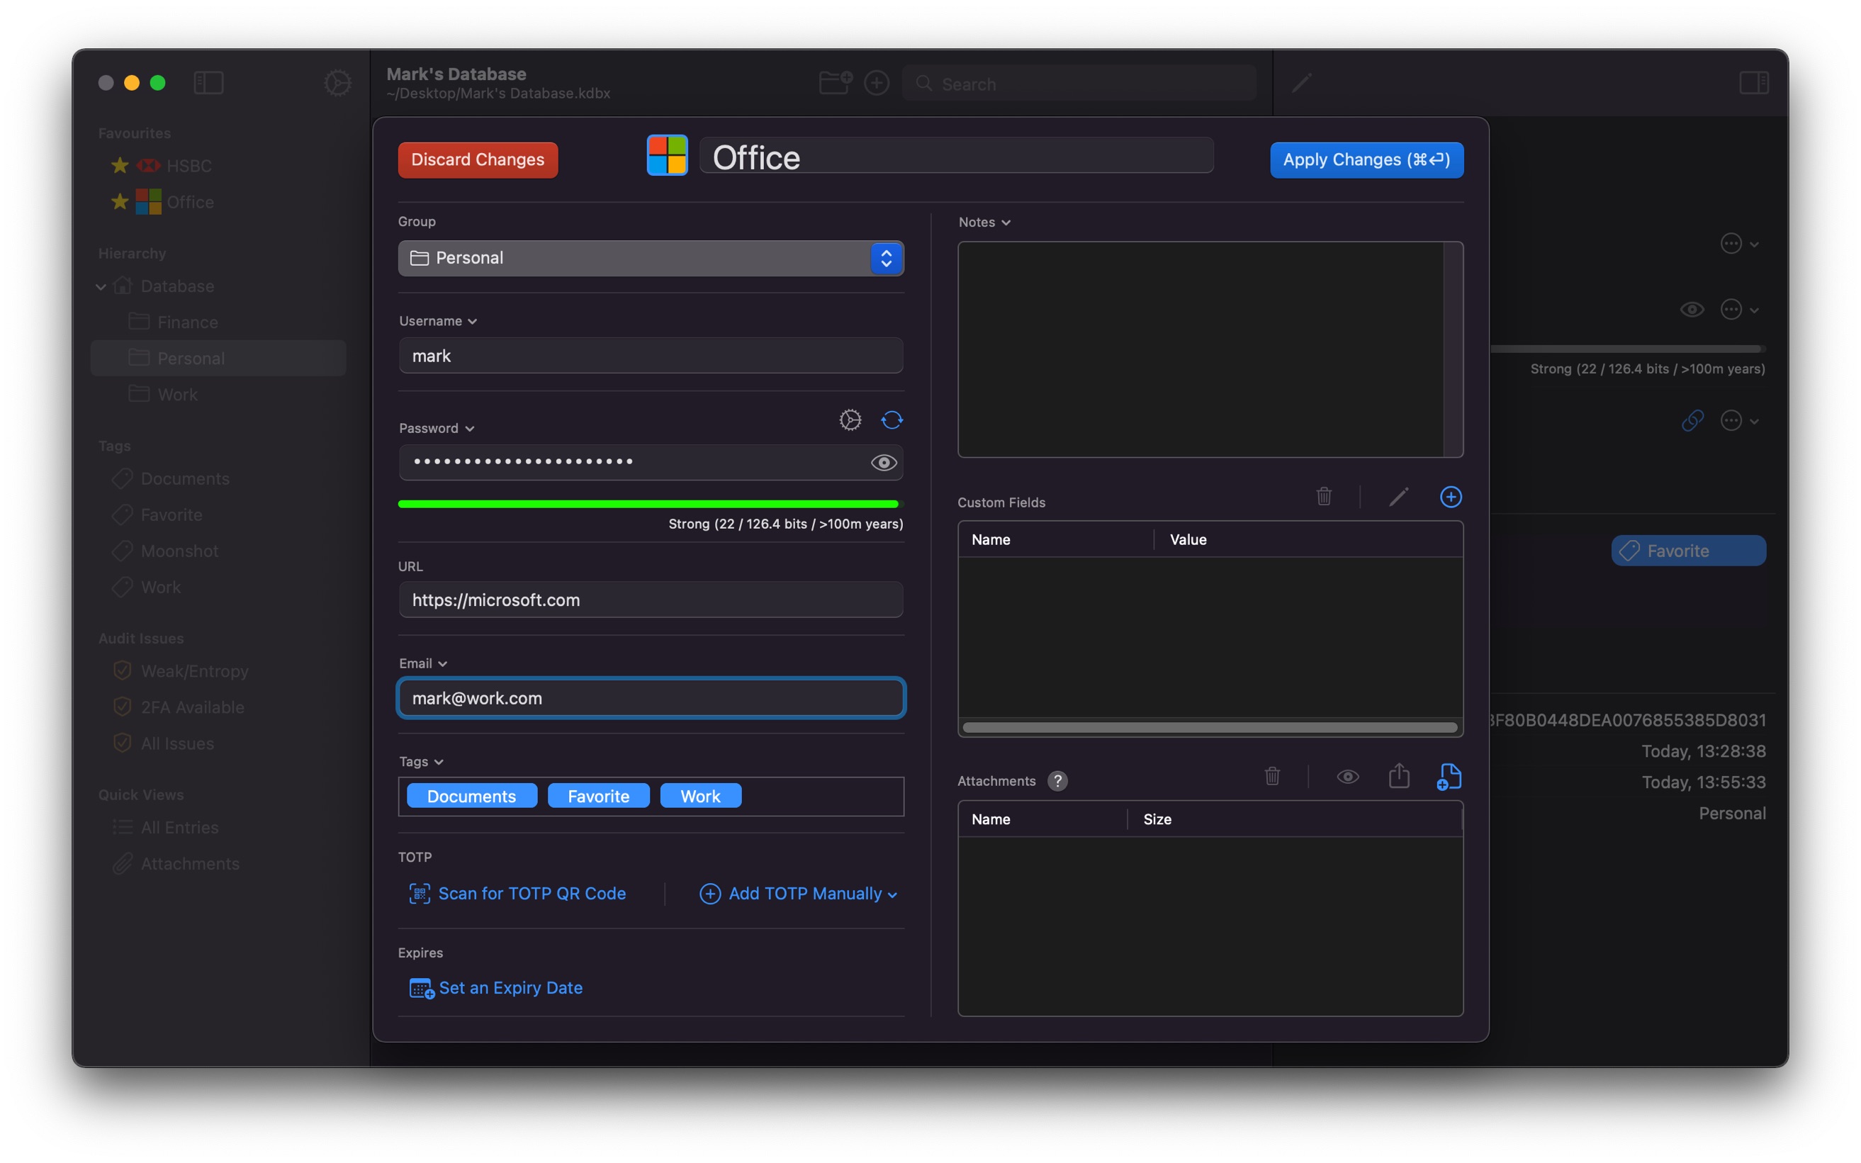Preview attachment with the eye icon
Image resolution: width=1861 pixels, height=1163 pixels.
click(x=1347, y=777)
